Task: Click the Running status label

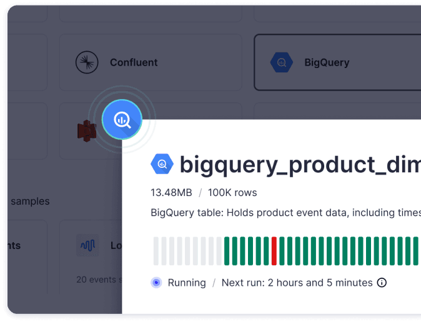Action: (x=187, y=283)
